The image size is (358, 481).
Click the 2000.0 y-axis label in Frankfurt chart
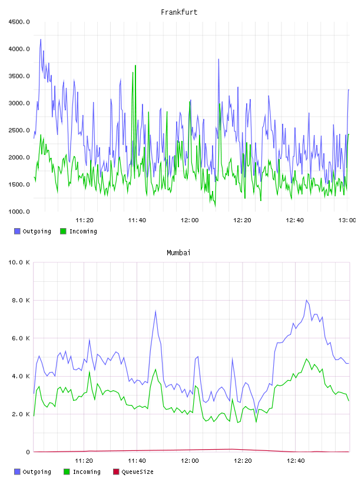[19, 157]
